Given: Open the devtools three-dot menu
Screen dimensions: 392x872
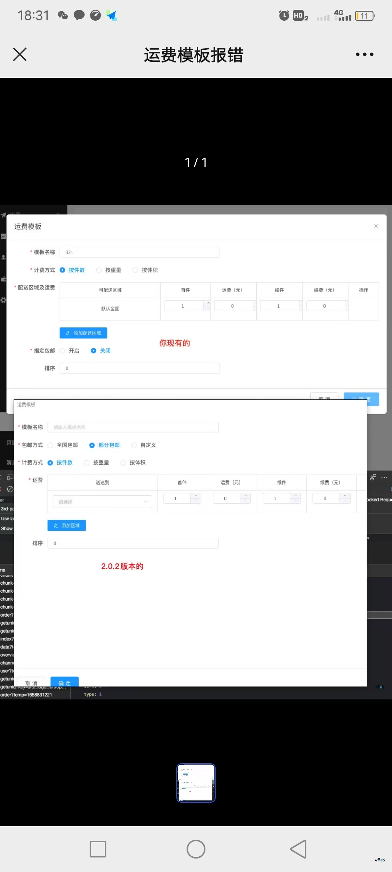Looking at the screenshot, I should tap(385, 477).
